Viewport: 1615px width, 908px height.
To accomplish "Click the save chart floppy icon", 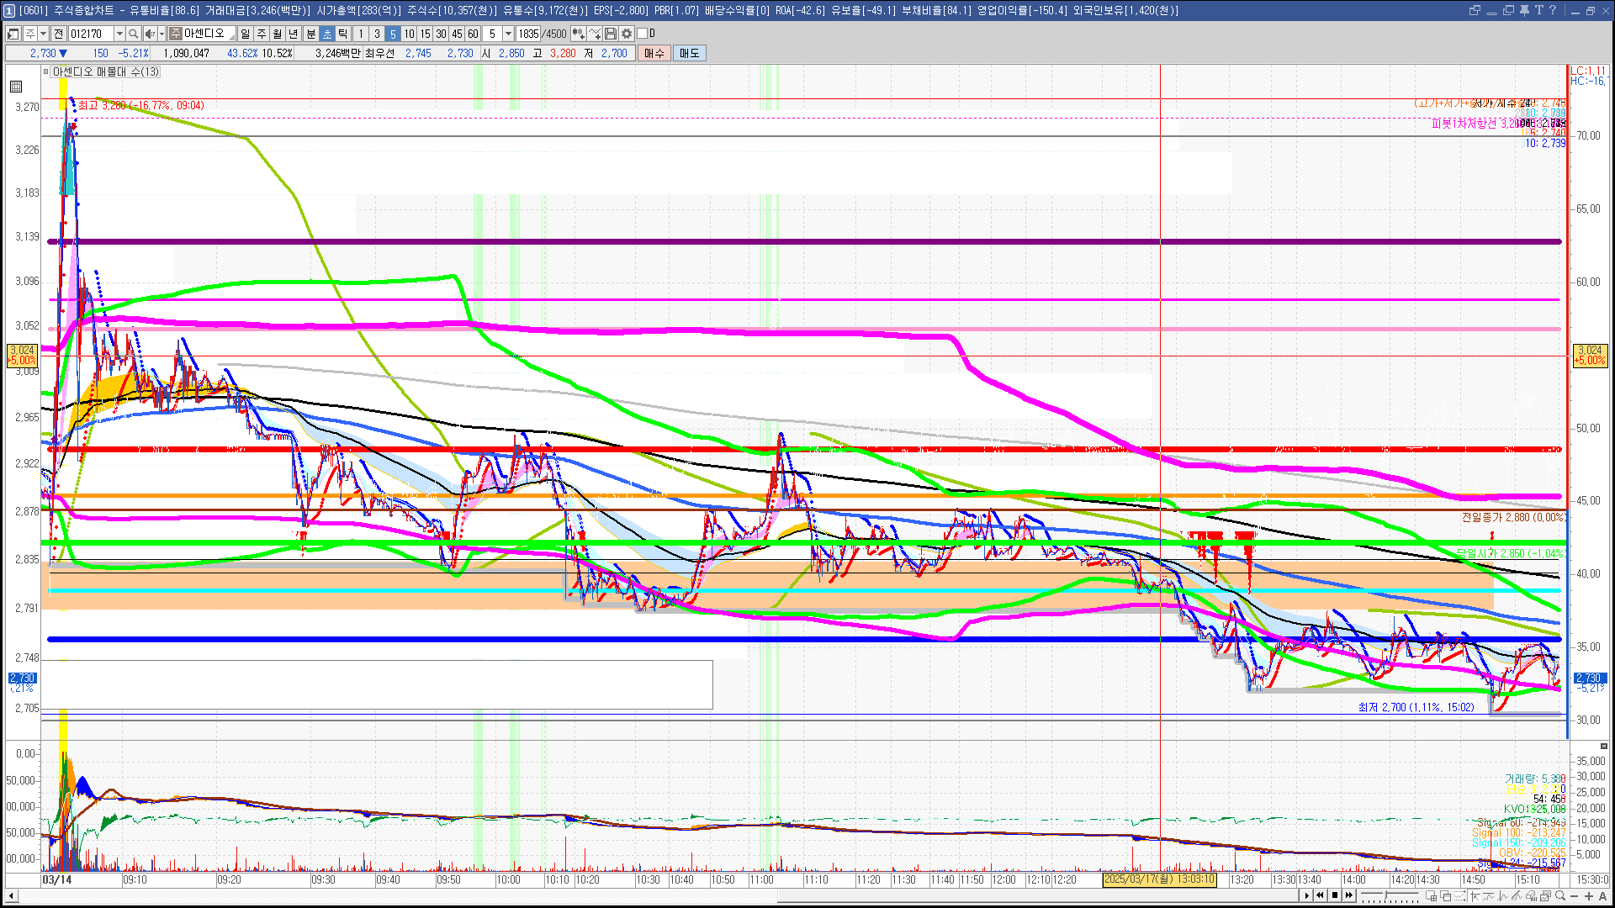I will coord(611,34).
